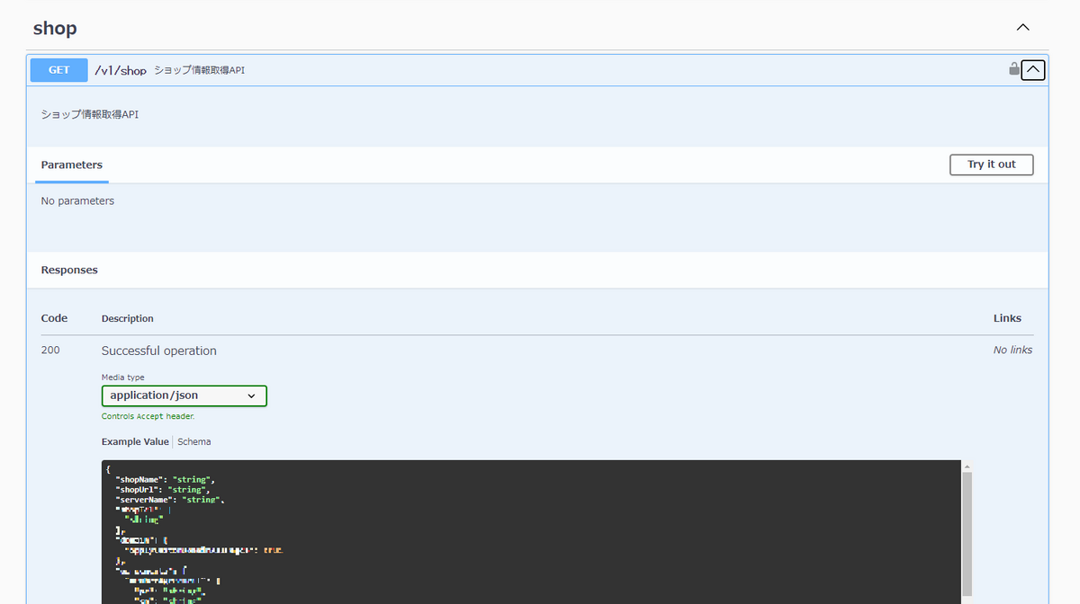The width and height of the screenshot is (1080, 604).
Task: Open the Media type dropdown showing application/json
Action: [184, 395]
